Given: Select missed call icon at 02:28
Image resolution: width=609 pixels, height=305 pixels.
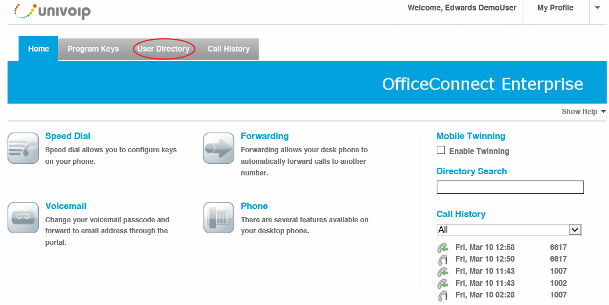Looking at the screenshot, I should click(443, 295).
